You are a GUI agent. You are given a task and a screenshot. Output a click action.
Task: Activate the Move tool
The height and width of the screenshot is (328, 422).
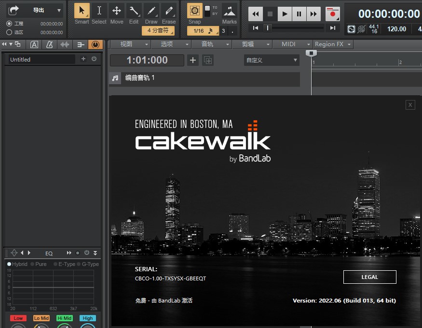pos(117,11)
